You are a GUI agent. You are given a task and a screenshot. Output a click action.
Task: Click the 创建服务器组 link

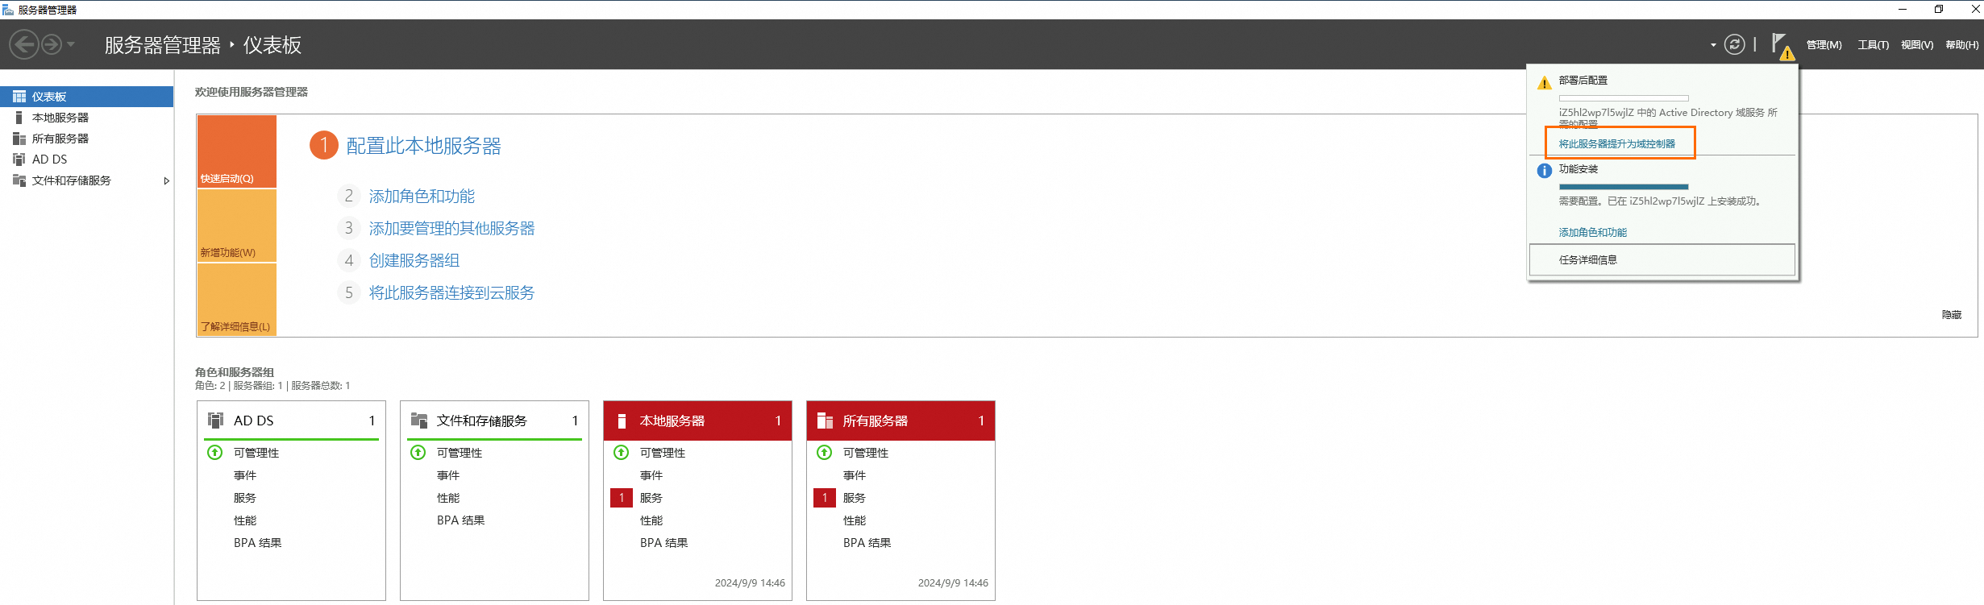click(414, 260)
